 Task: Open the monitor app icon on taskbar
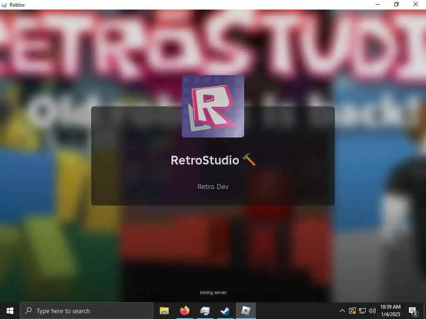coord(205,311)
